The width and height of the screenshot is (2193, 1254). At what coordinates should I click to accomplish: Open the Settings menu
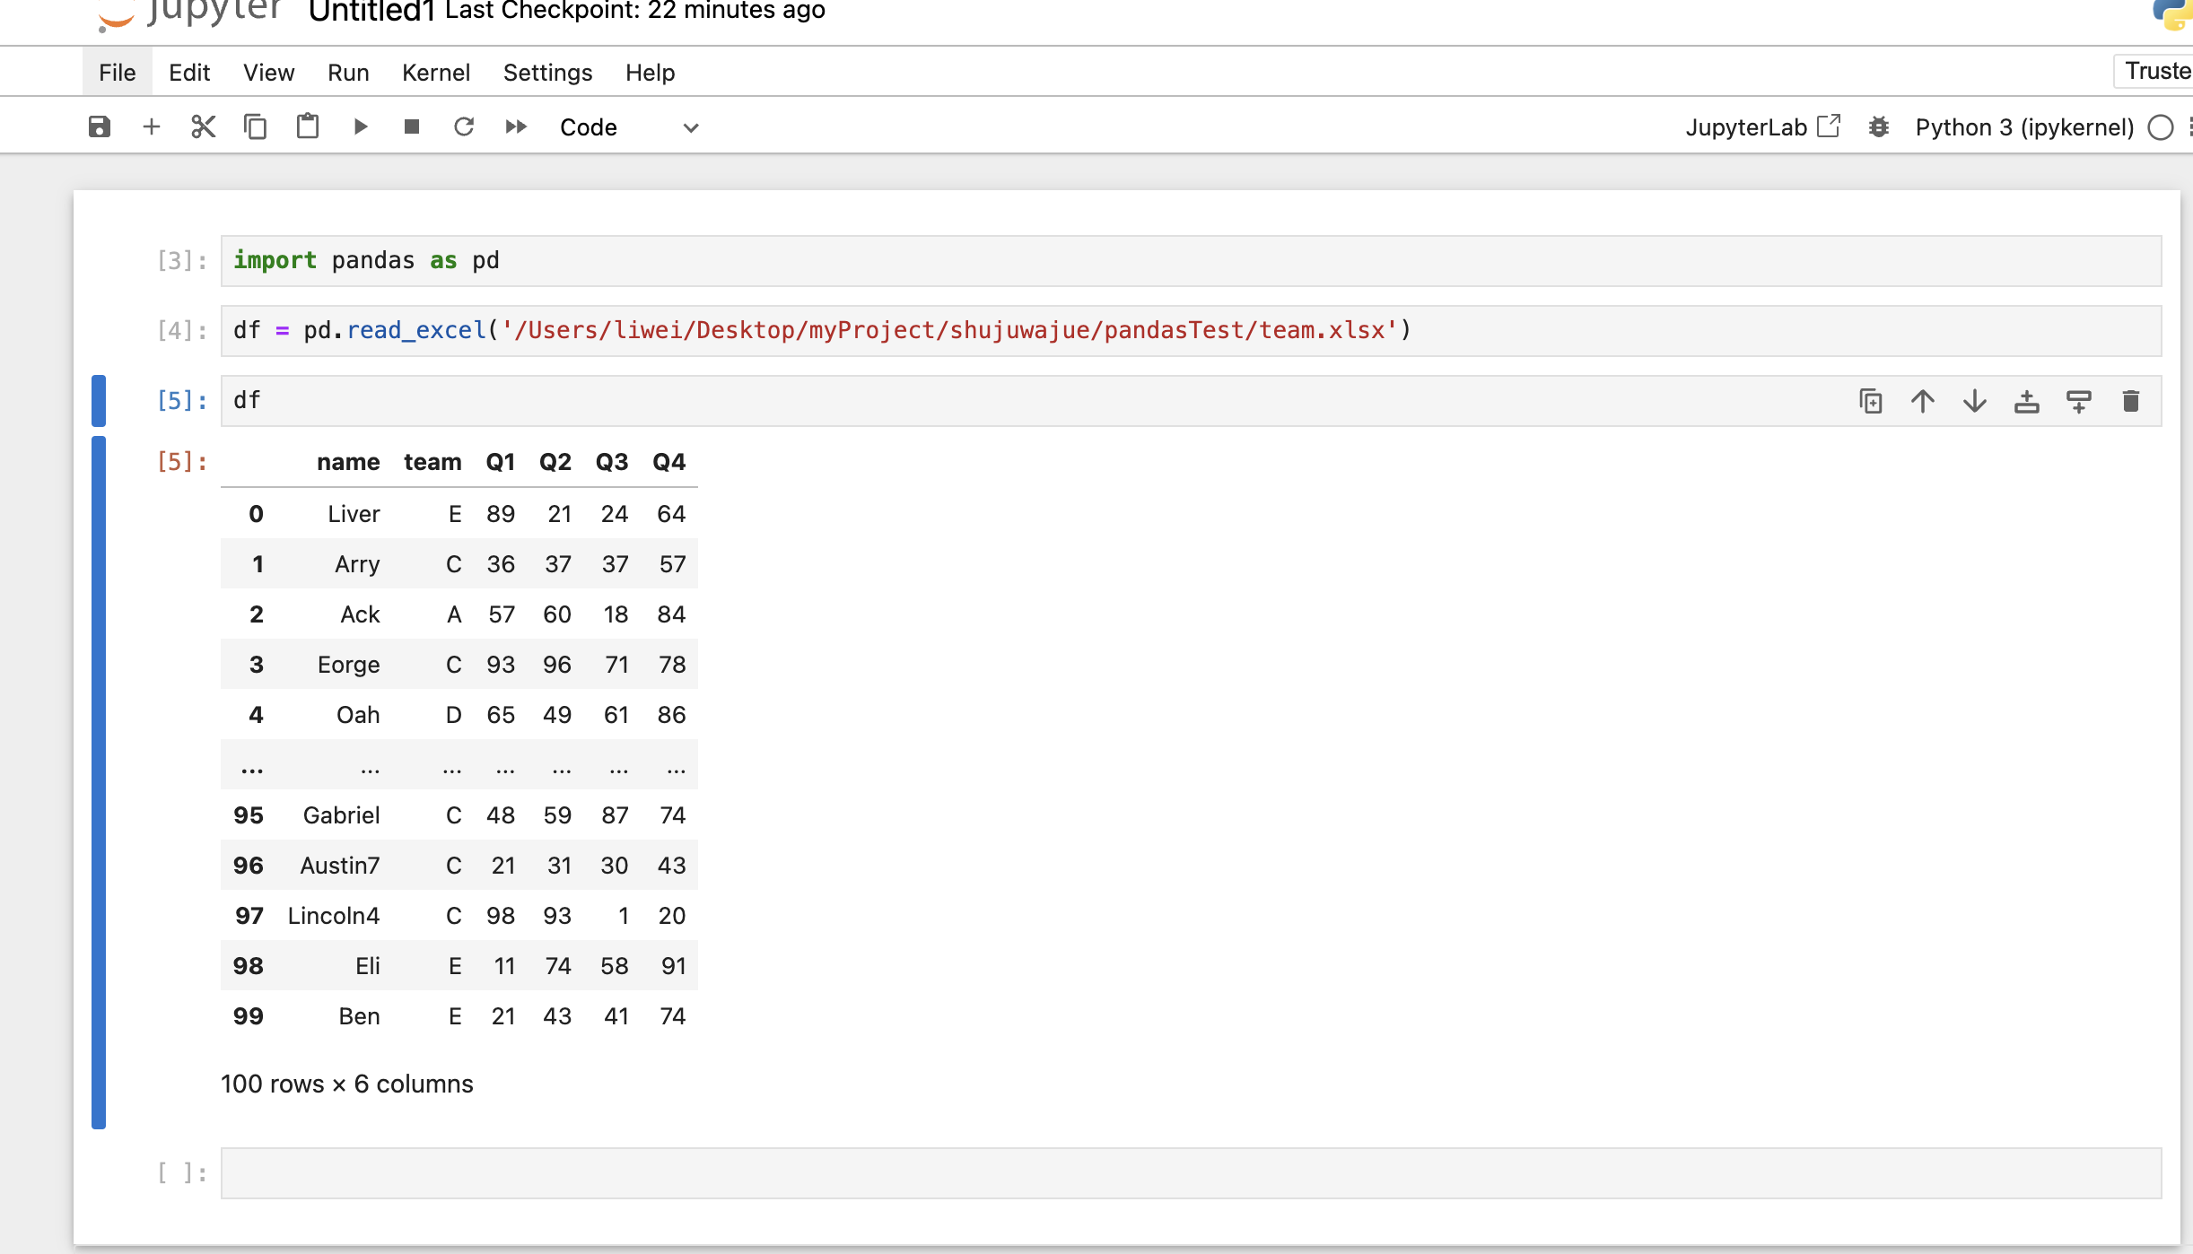point(547,72)
